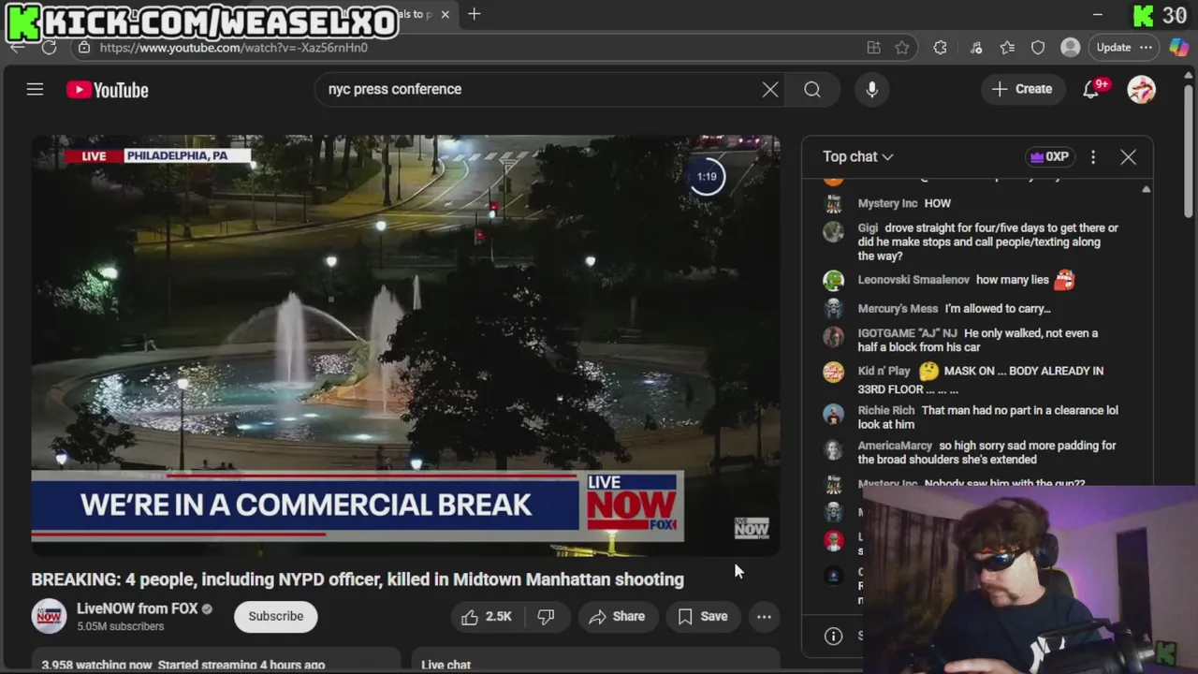View site information lock icon
The image size is (1198, 674).
84,47
